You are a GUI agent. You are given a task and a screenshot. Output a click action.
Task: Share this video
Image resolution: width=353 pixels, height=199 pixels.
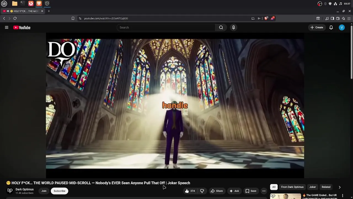tap(217, 191)
